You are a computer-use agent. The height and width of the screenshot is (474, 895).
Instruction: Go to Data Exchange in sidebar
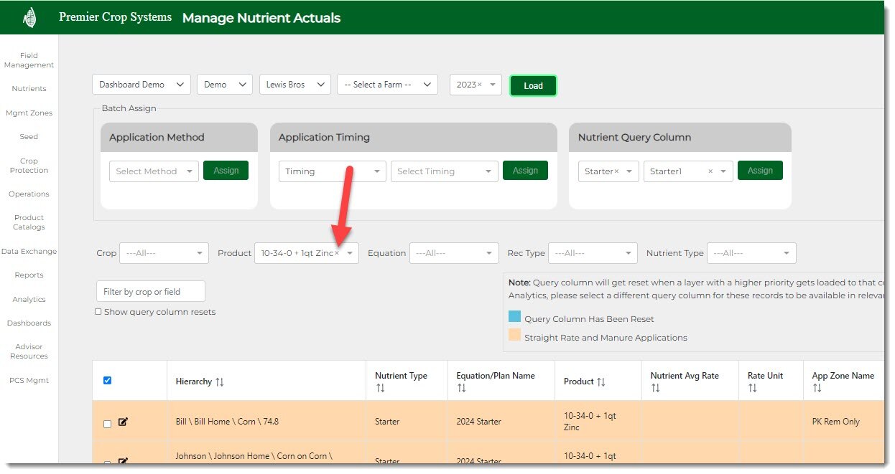29,252
